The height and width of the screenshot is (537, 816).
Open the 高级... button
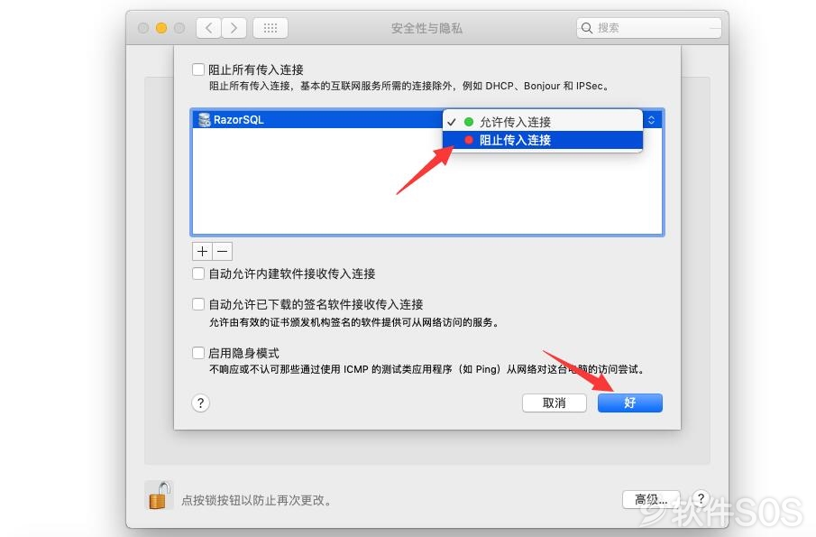tap(651, 499)
